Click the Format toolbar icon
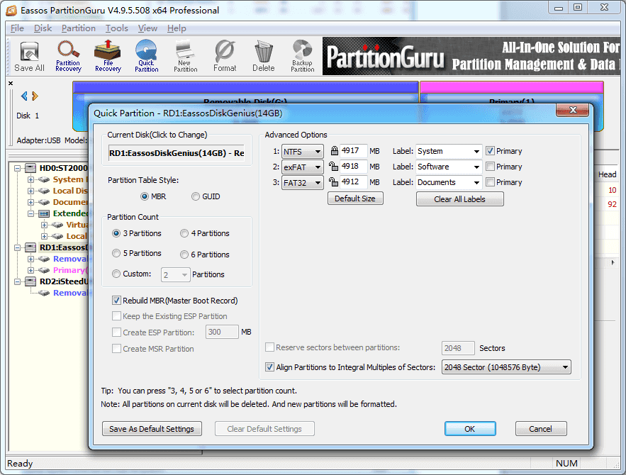The width and height of the screenshot is (626, 475). pyautogui.click(x=225, y=56)
